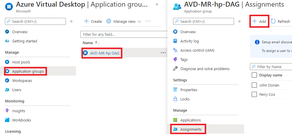Open Diagnose and solve problems
The width and height of the screenshot is (292, 135).
pyautogui.click(x=205, y=69)
